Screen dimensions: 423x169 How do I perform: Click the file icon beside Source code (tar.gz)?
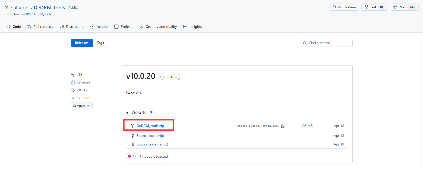132,144
